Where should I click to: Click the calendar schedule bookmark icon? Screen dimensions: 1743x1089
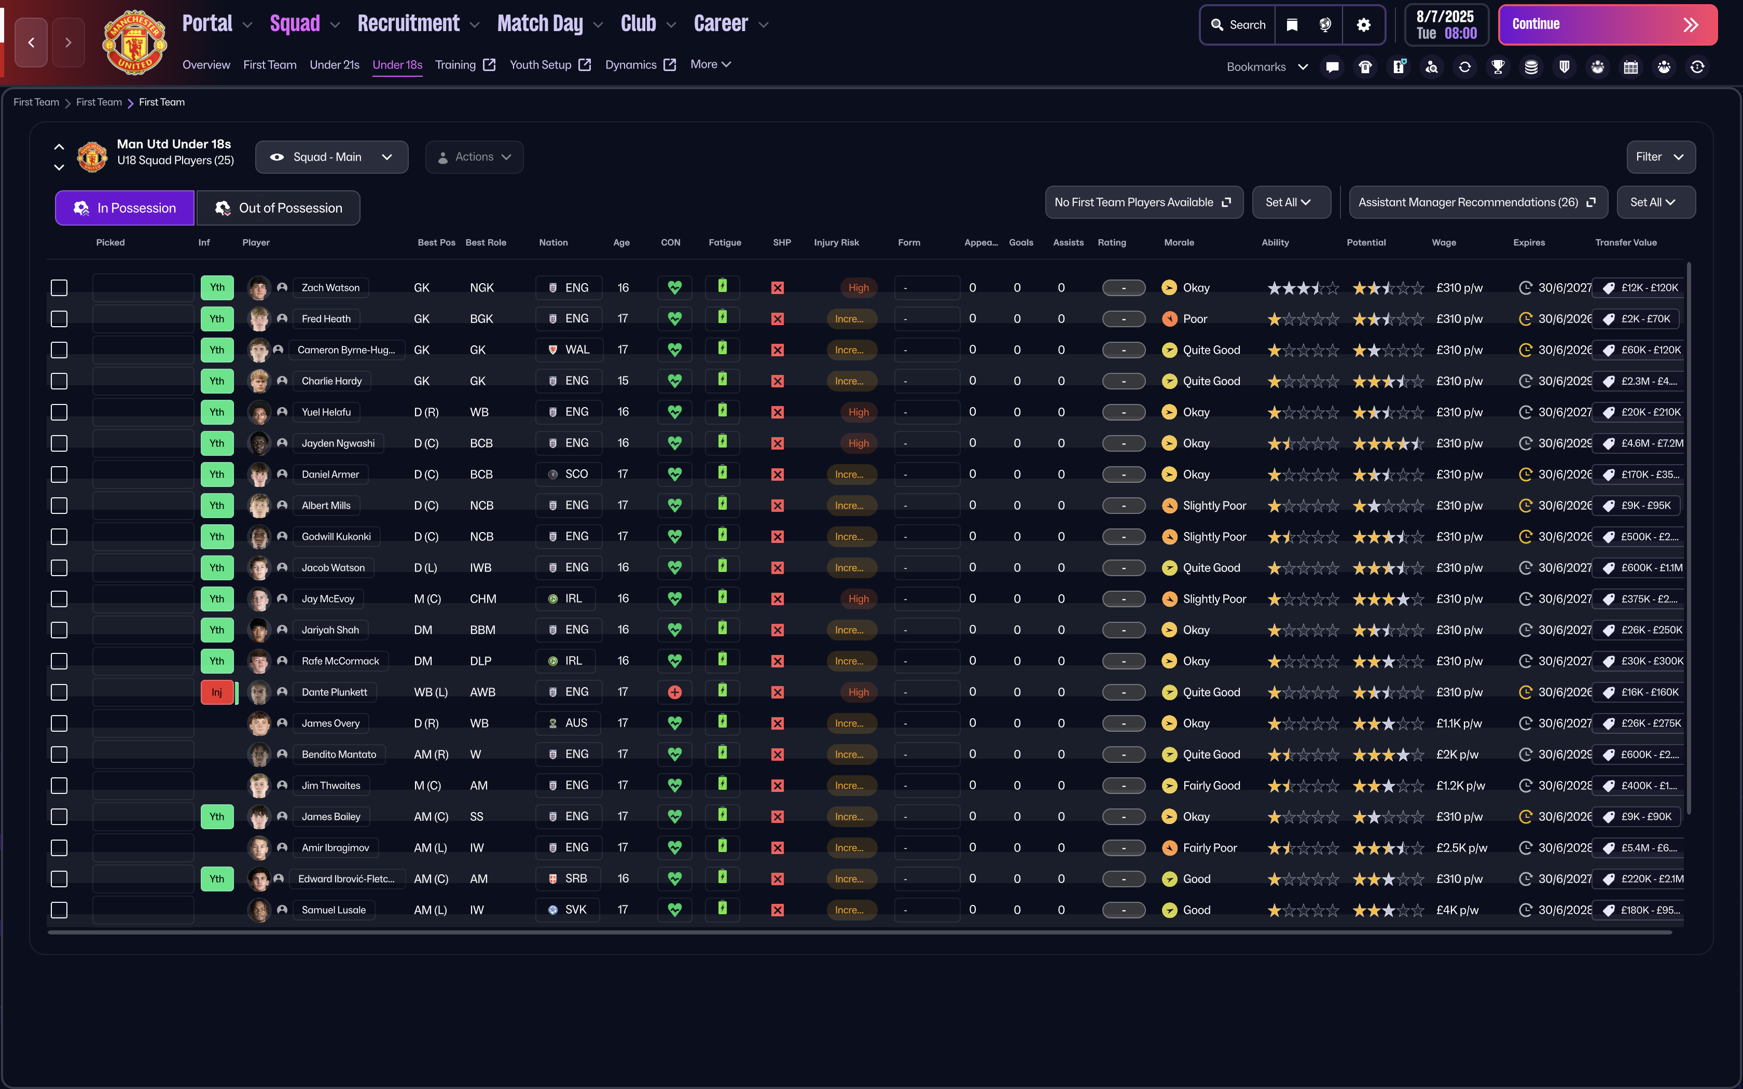coord(1630,67)
